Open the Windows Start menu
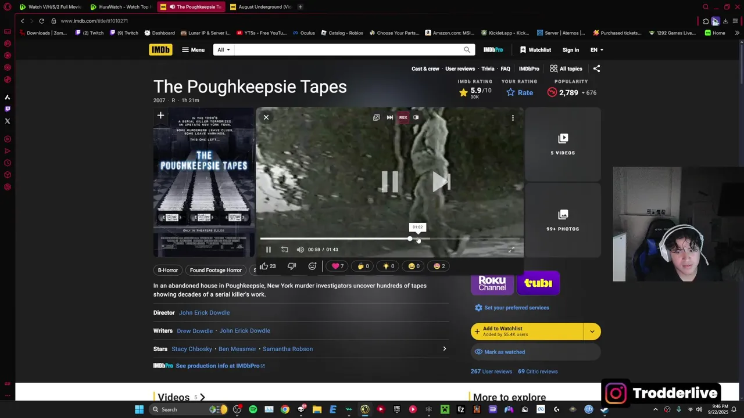The width and height of the screenshot is (744, 418). (139, 409)
